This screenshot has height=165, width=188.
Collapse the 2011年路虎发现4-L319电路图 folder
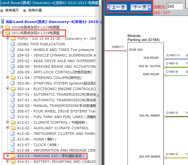click(2, 32)
